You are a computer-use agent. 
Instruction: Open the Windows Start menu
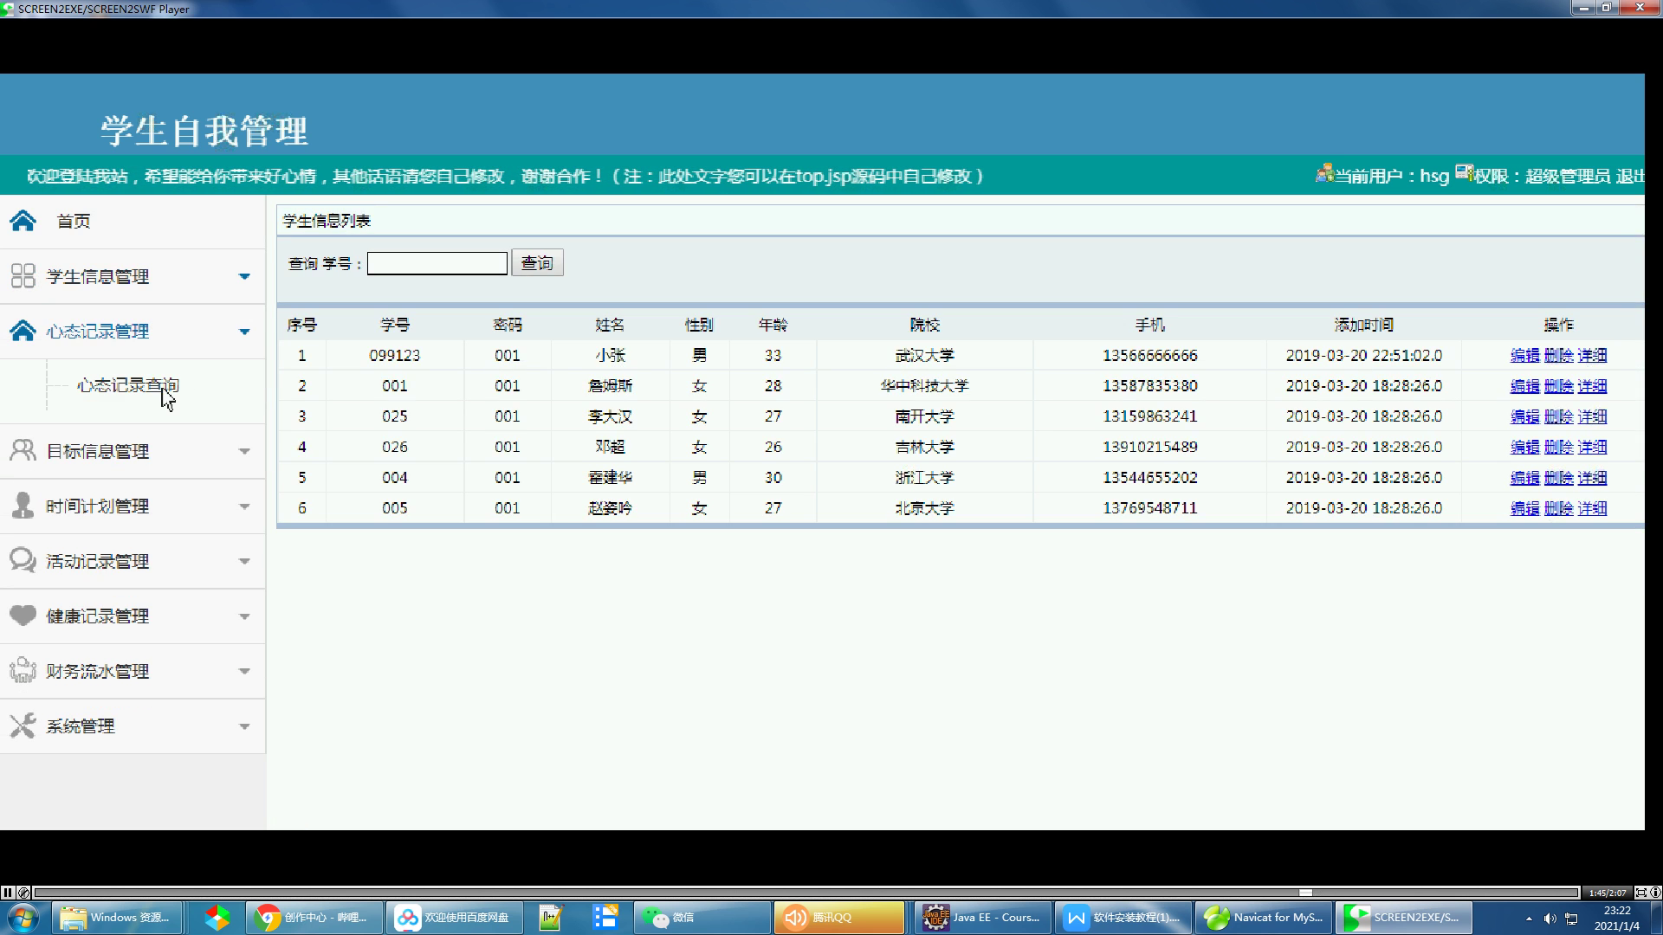23,918
